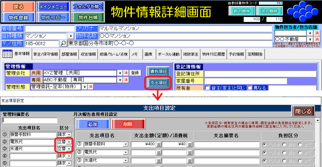Clear the 専用 management company with 消

(126, 80)
